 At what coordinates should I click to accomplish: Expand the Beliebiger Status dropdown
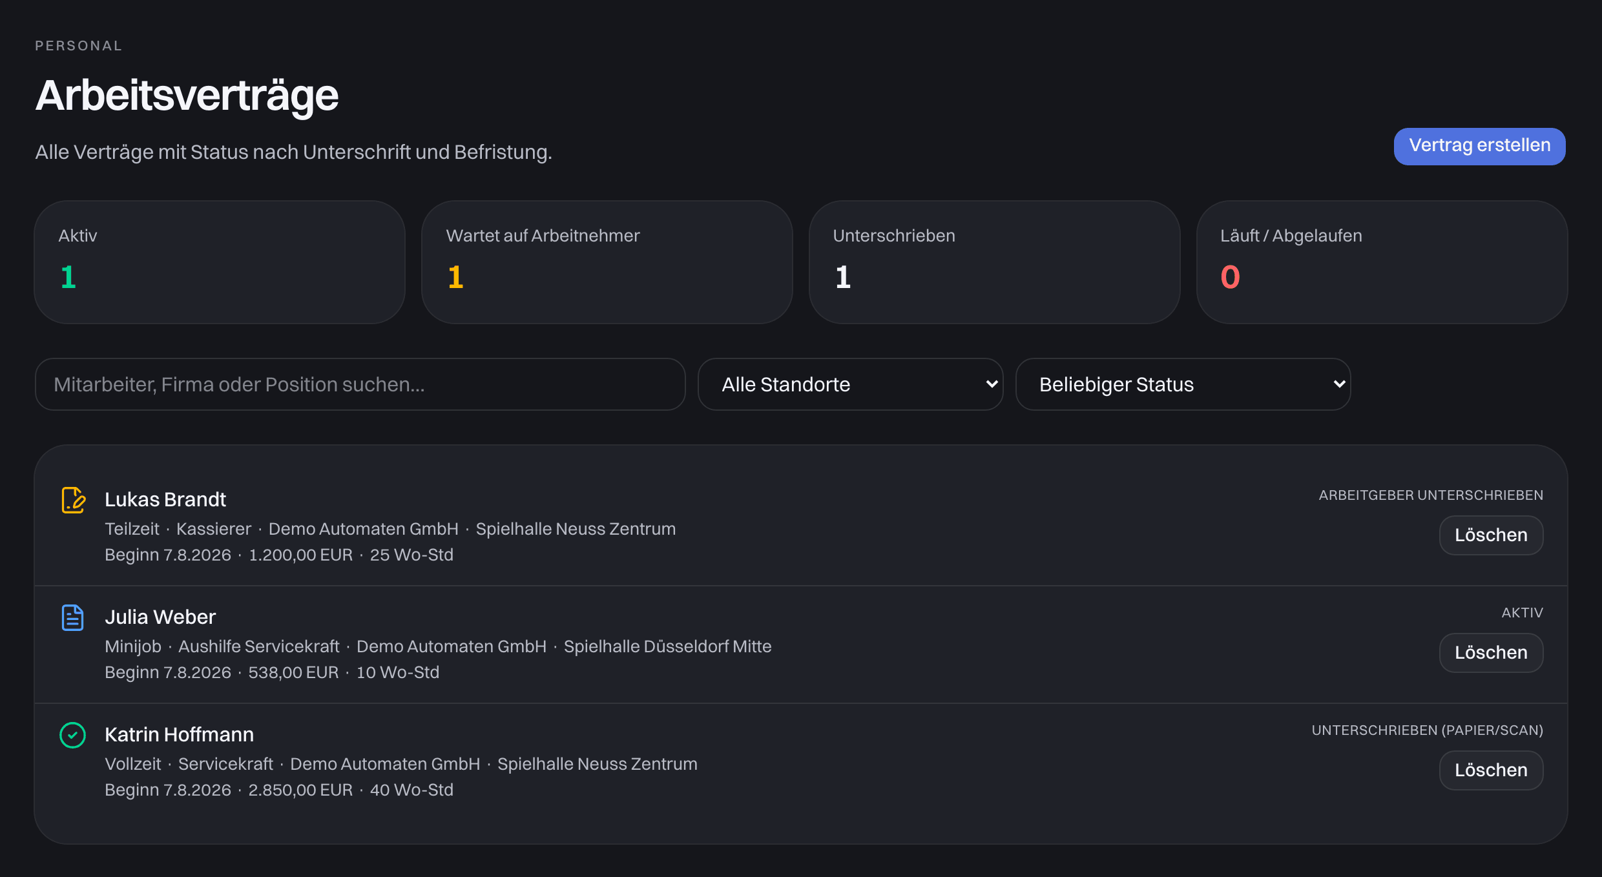click(1183, 384)
